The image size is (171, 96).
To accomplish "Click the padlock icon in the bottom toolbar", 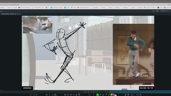I will click(68, 95).
